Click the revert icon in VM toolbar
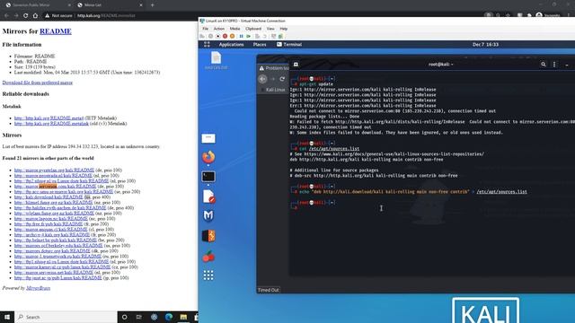 [264, 36]
